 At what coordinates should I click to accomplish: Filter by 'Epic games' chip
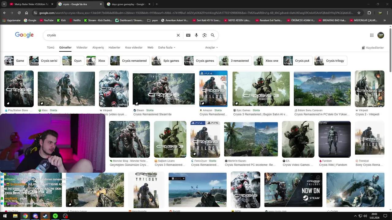point(167,61)
